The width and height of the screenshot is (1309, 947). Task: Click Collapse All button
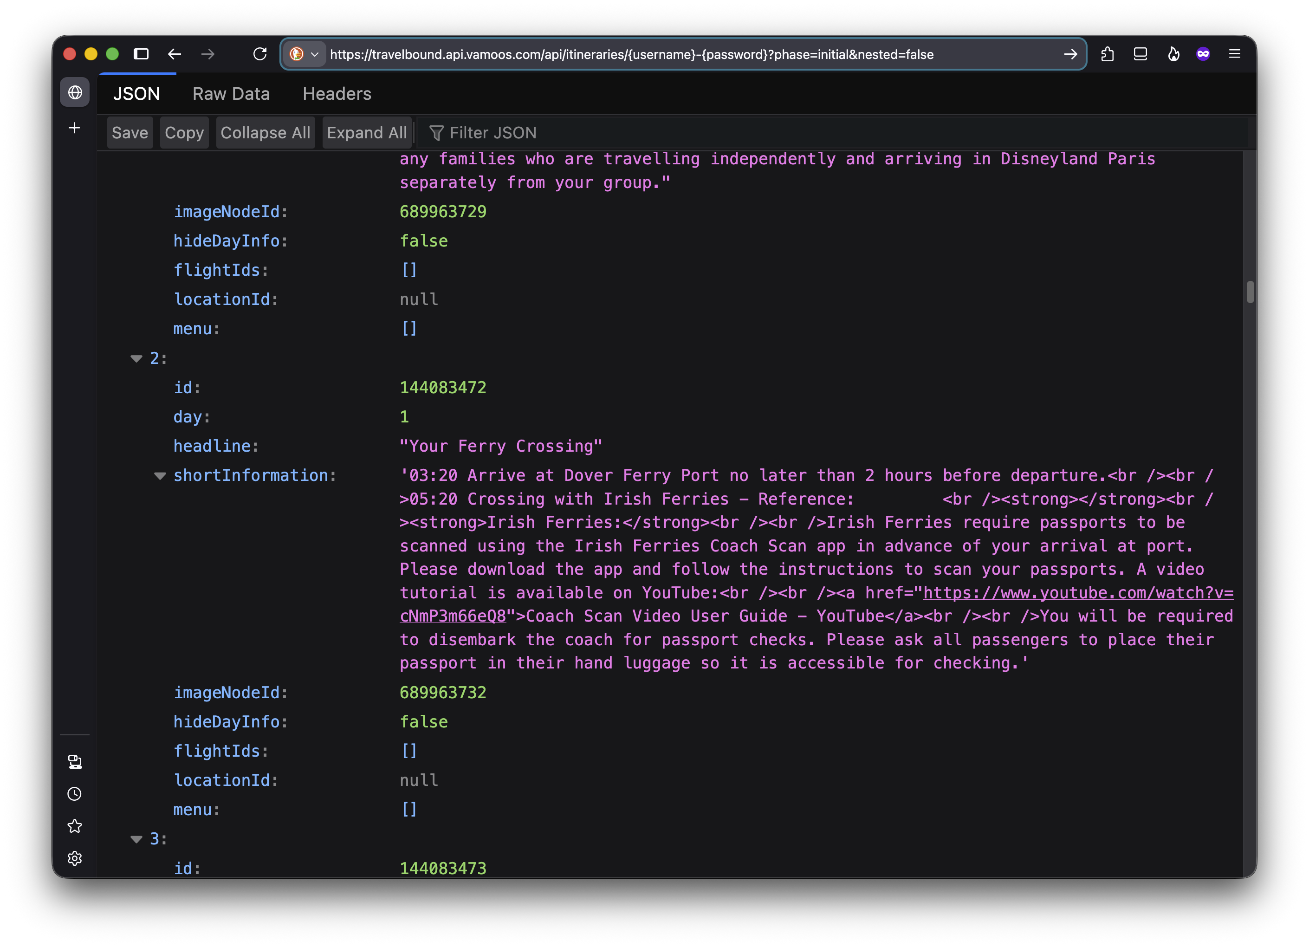[x=266, y=133]
